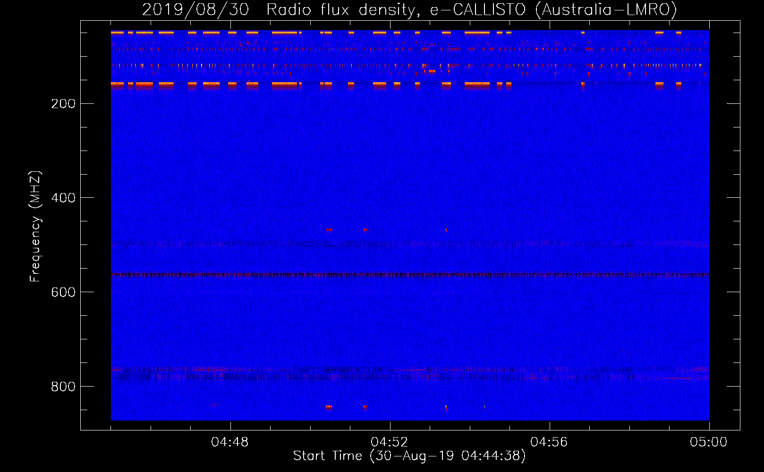
Task: Click the '05:00' time tick label
Action: [709, 442]
